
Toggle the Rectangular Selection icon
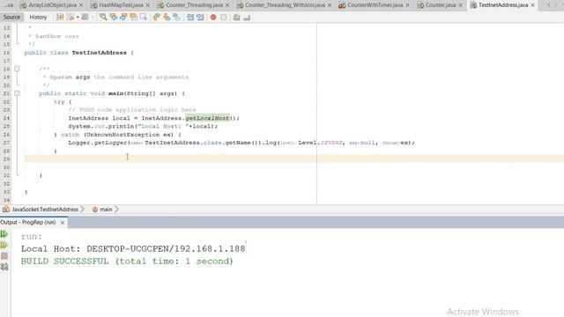pyautogui.click(x=144, y=18)
